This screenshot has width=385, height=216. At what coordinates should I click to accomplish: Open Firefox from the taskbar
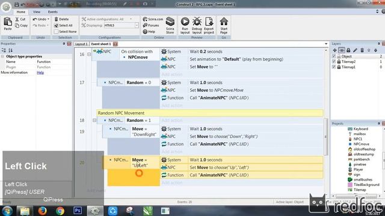click(43, 211)
